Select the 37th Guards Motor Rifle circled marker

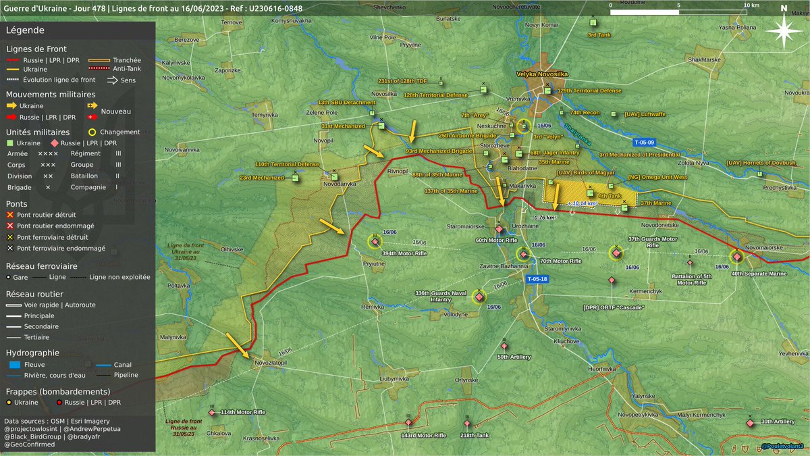coord(615,253)
